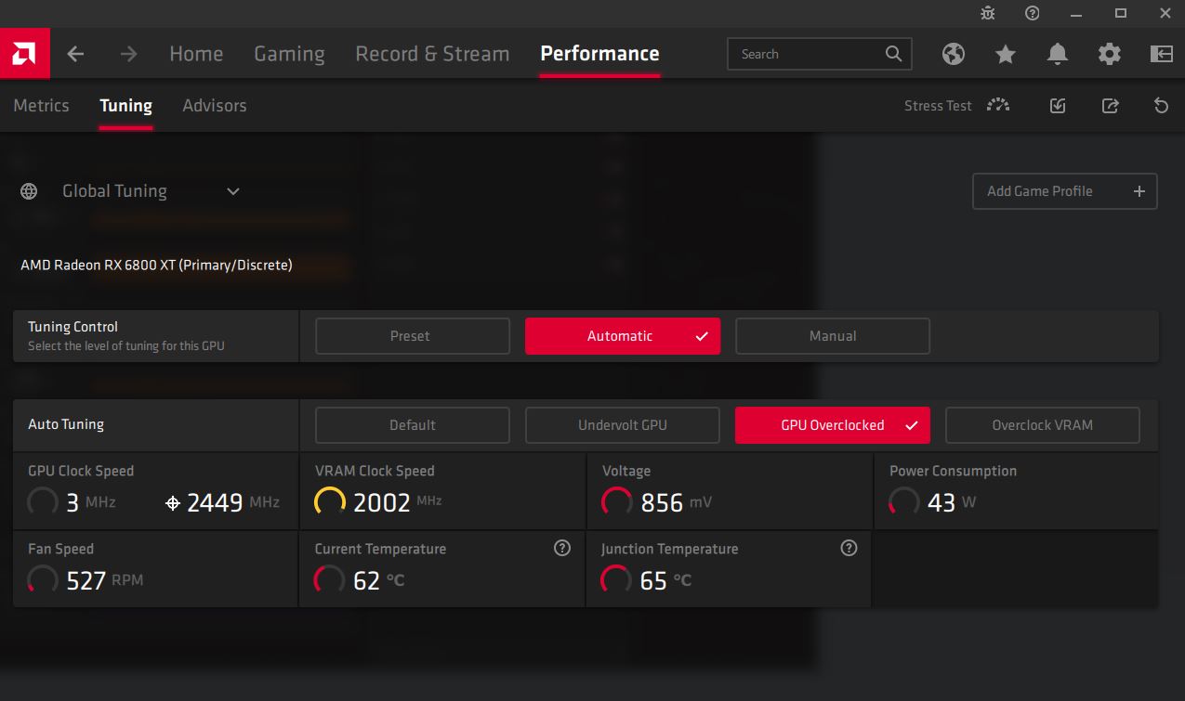Open help for Junction Temperature
The width and height of the screenshot is (1185, 701).
click(849, 548)
